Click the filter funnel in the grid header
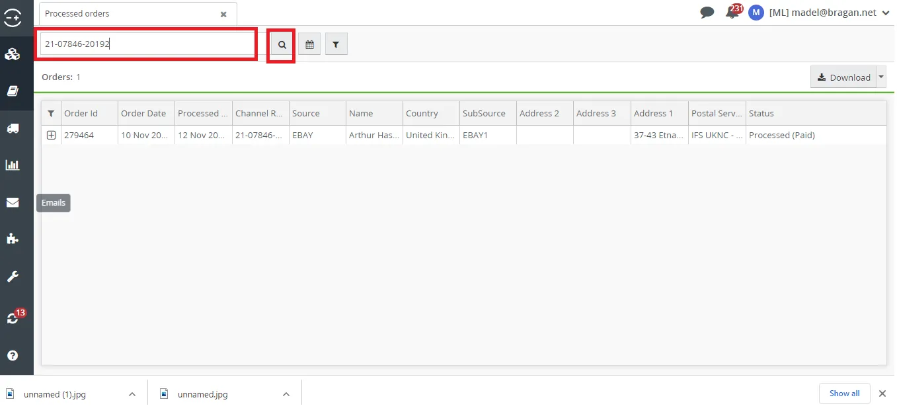897x412 pixels. click(51, 113)
